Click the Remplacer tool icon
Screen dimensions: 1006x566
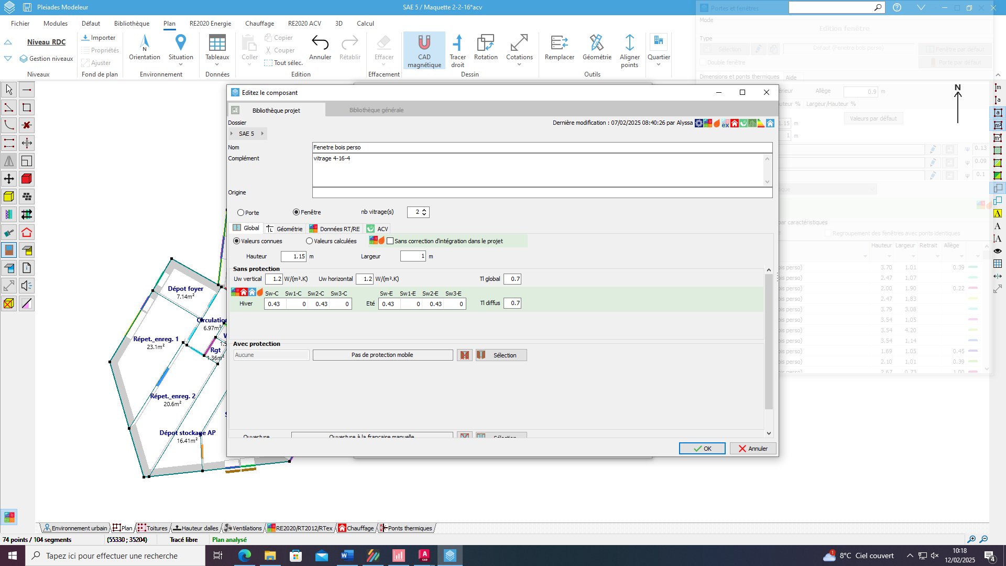tap(559, 43)
